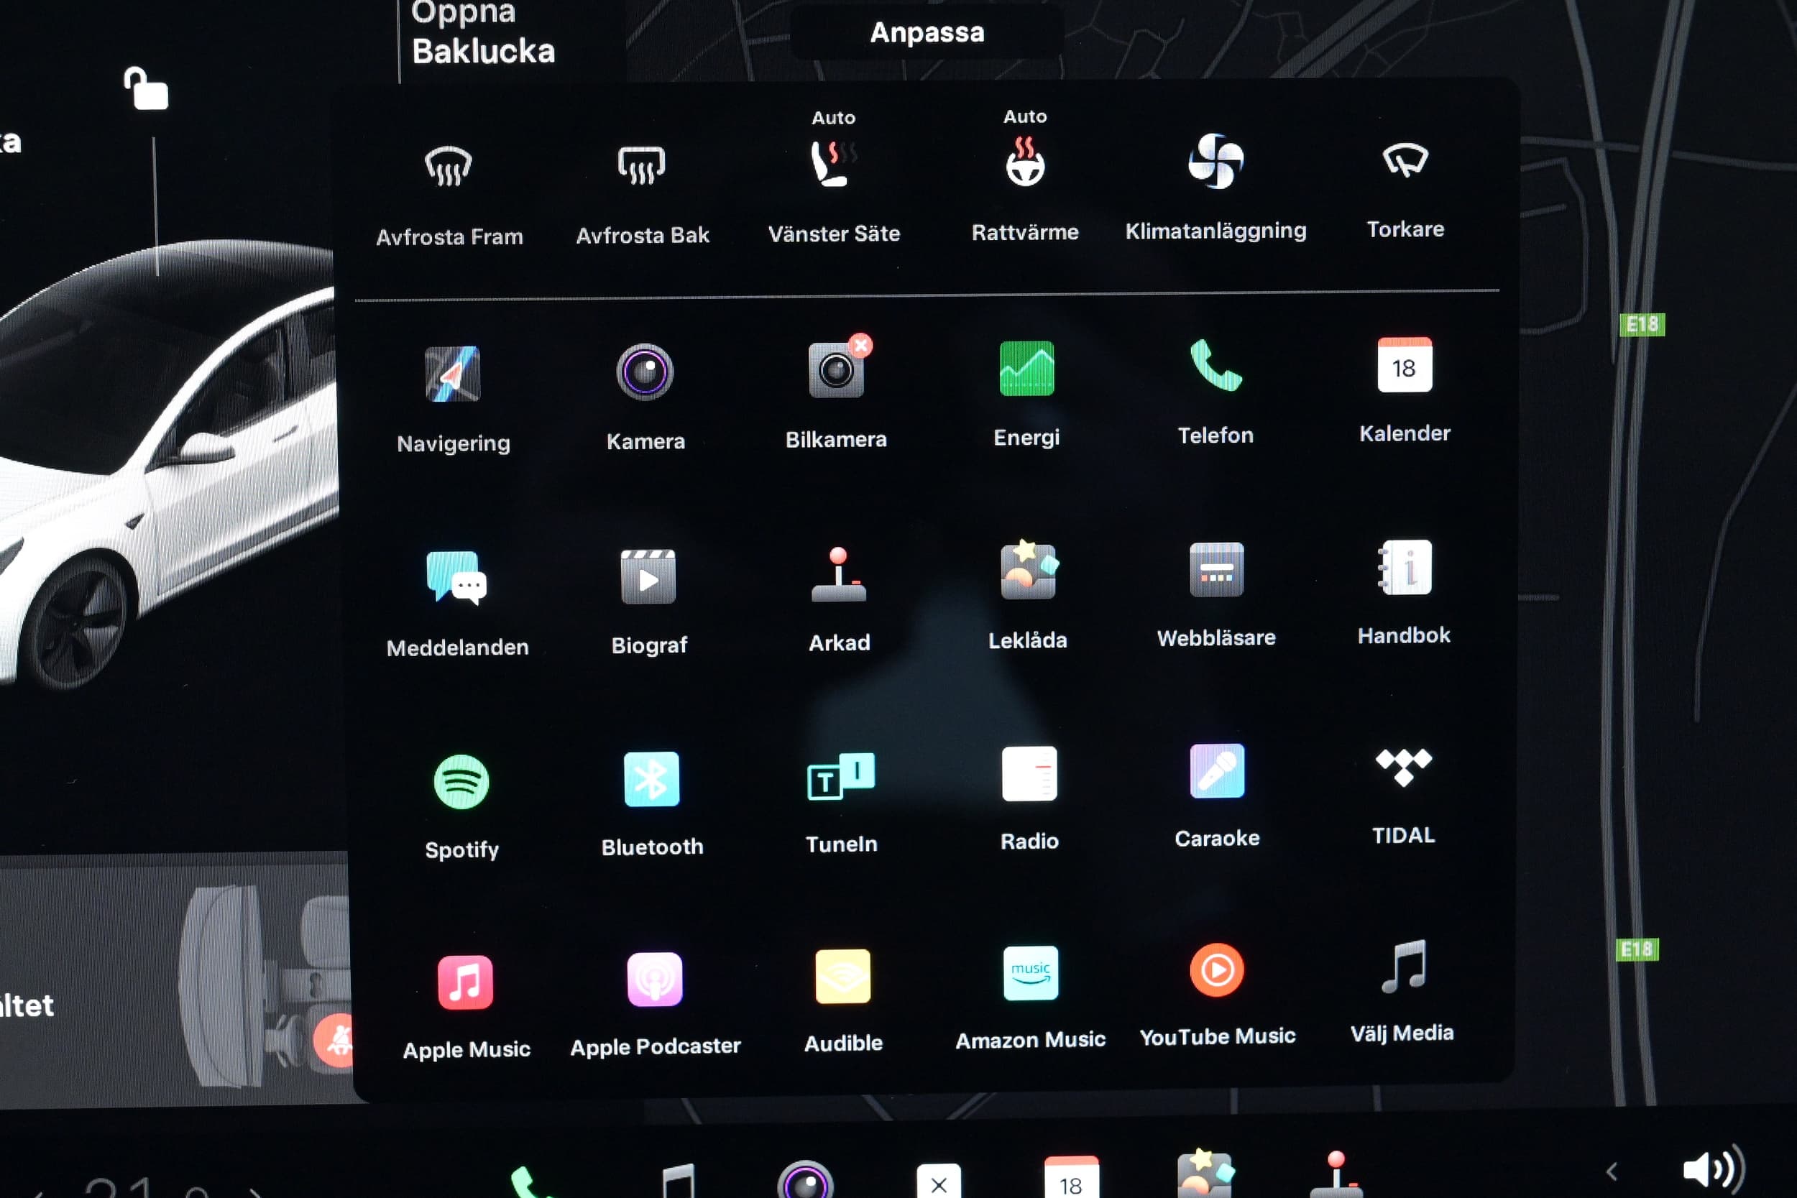This screenshot has width=1797, height=1198.
Task: Open the YouTube Music app
Action: [1216, 970]
